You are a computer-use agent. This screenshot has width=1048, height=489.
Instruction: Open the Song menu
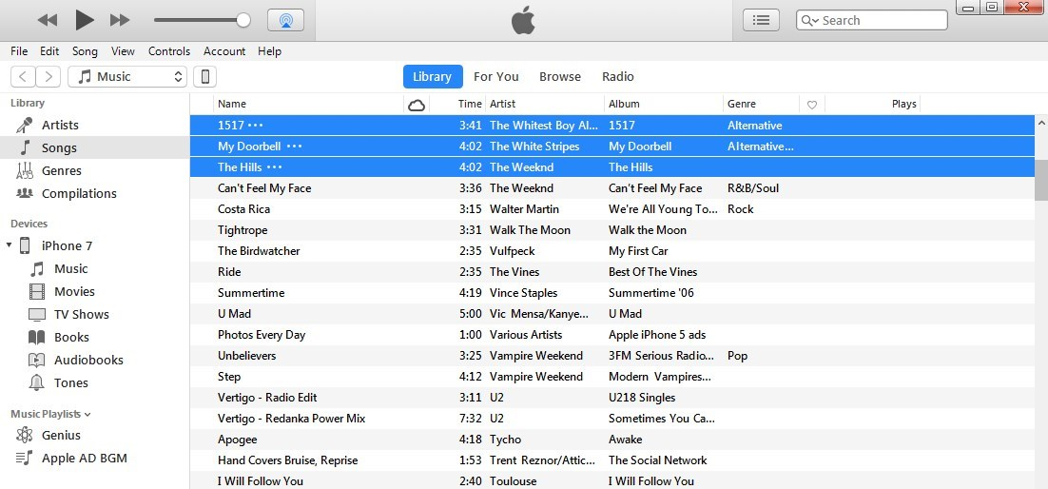[85, 50]
